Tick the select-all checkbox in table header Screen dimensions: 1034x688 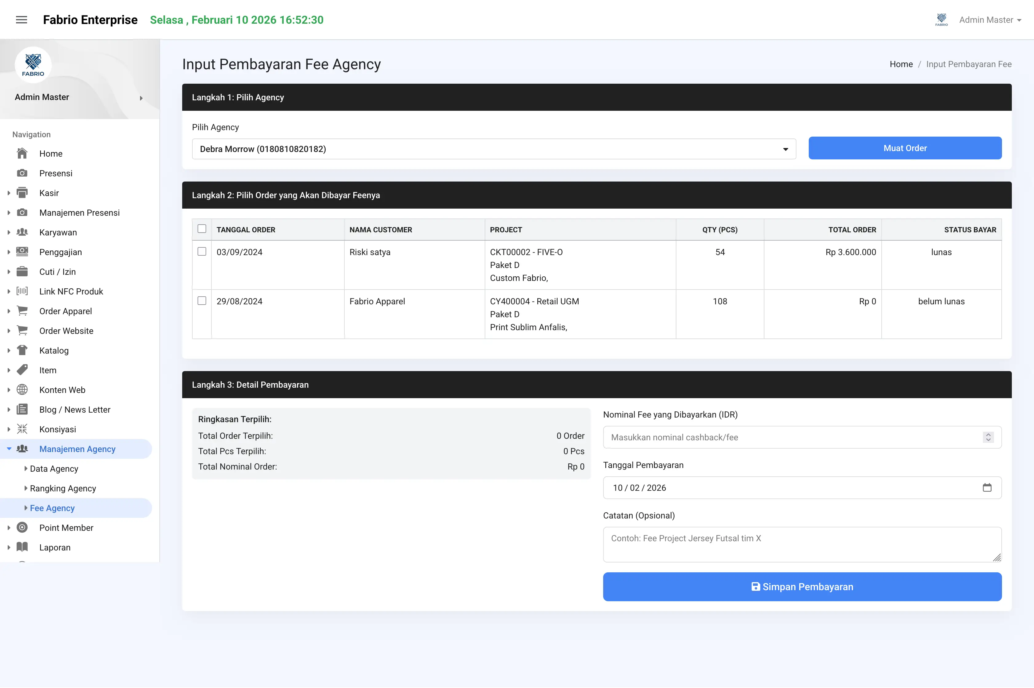tap(202, 229)
